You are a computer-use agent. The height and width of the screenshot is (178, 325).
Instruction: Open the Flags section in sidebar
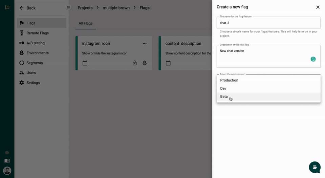[x=41, y=23]
